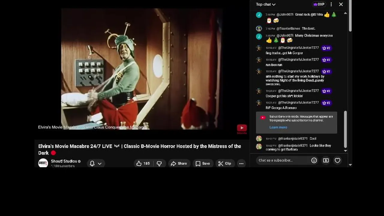Click the 0XP channel points badge

tap(319, 4)
